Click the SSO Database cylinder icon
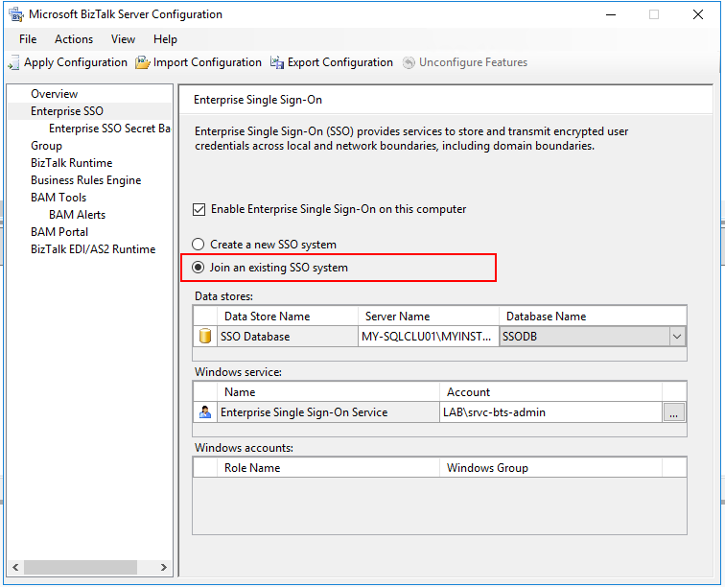 click(205, 337)
